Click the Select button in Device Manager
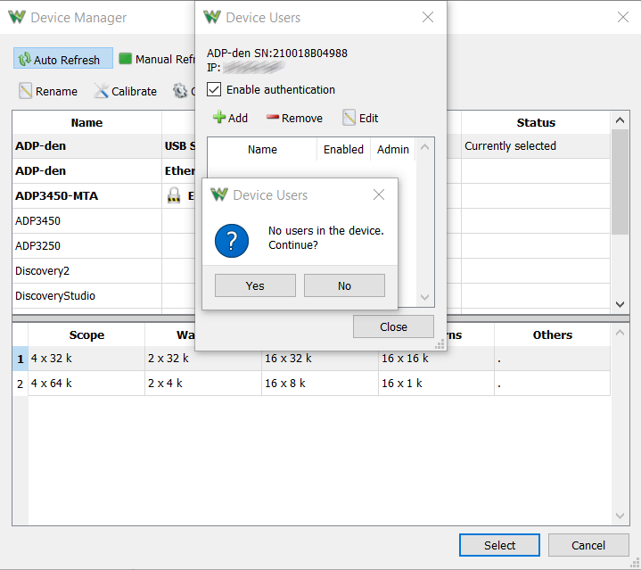The image size is (641, 570). pyautogui.click(x=499, y=545)
